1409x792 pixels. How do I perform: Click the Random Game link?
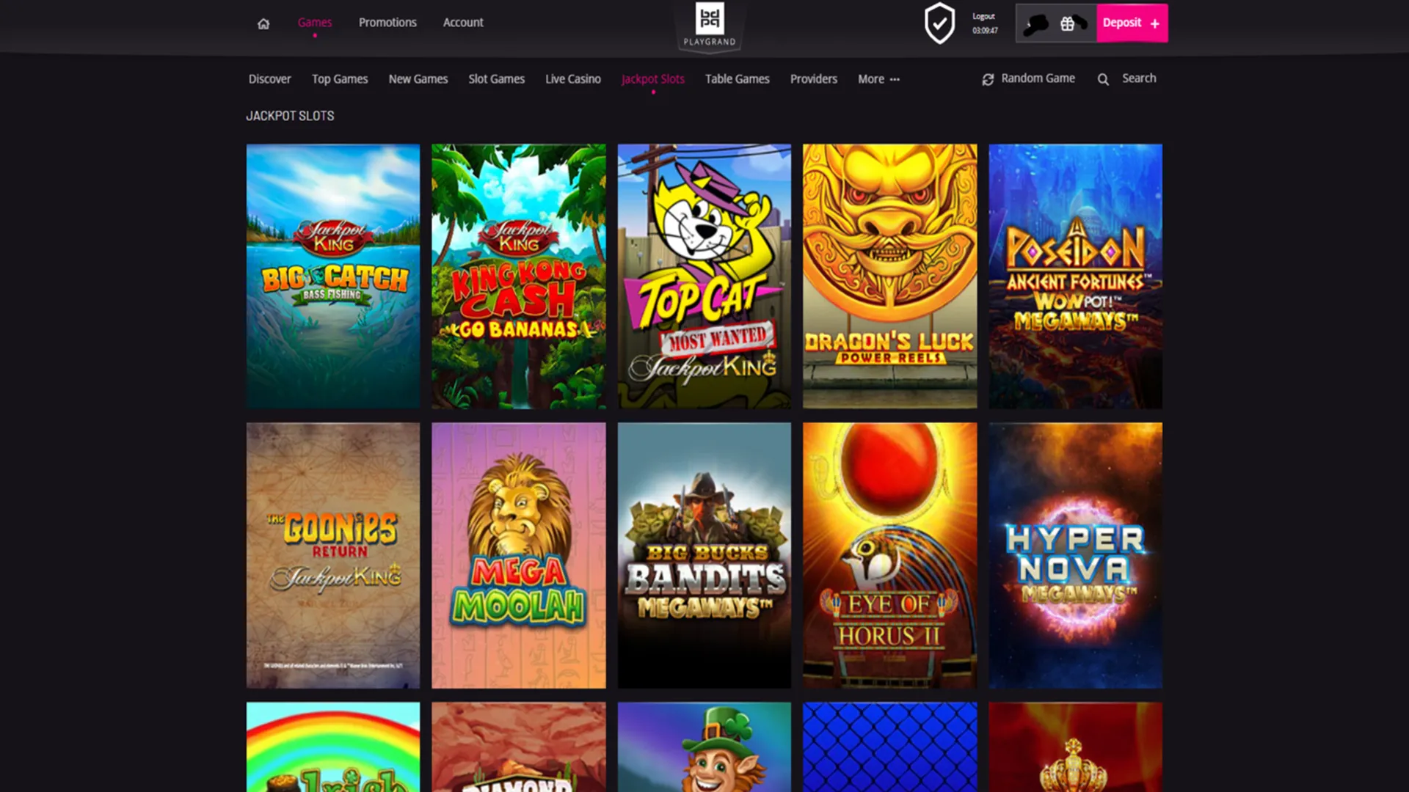1038,78
